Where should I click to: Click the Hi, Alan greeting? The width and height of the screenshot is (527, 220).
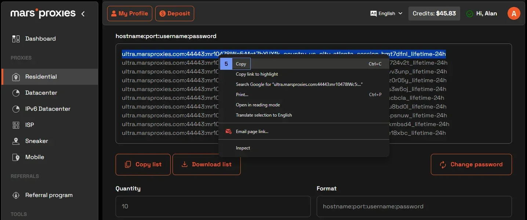click(x=487, y=14)
